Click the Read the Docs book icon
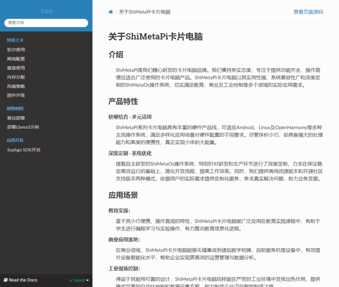This screenshot has height=287, width=339. [6, 280]
